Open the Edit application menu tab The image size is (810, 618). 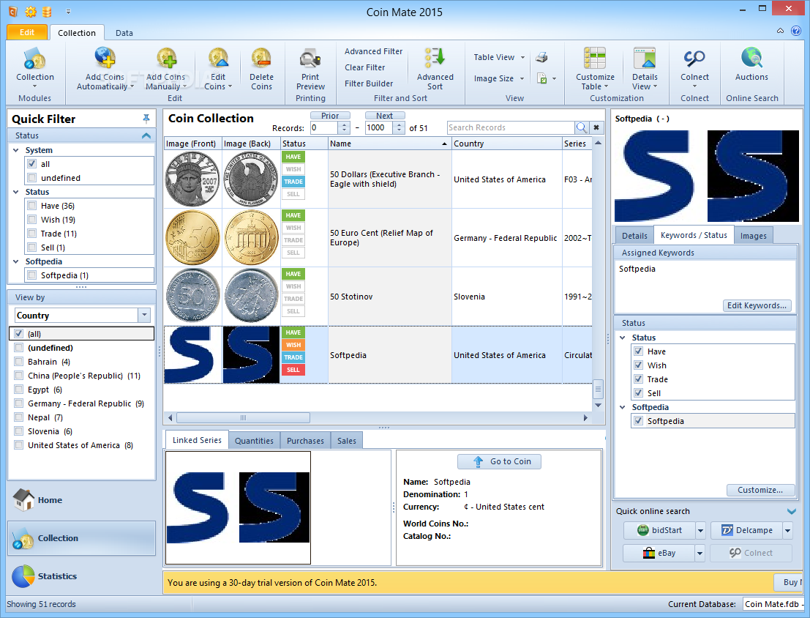click(27, 32)
